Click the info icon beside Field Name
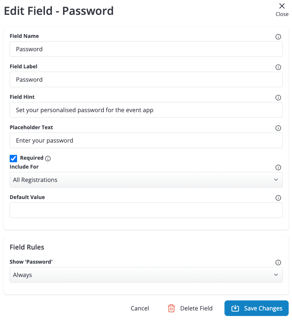This screenshot has height=329, width=292. (278, 36)
